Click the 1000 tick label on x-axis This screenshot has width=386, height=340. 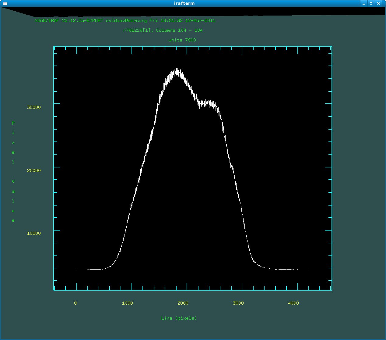coord(128,303)
